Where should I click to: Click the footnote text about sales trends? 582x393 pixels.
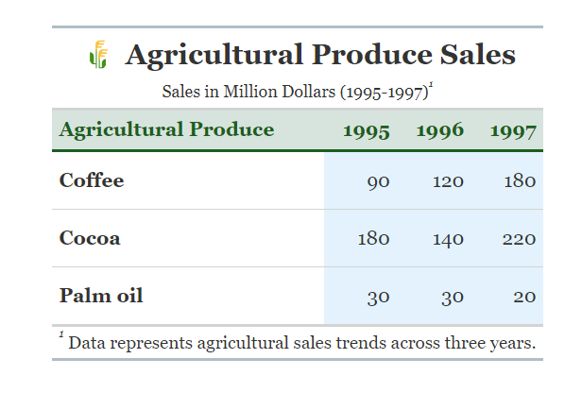[x=302, y=343]
